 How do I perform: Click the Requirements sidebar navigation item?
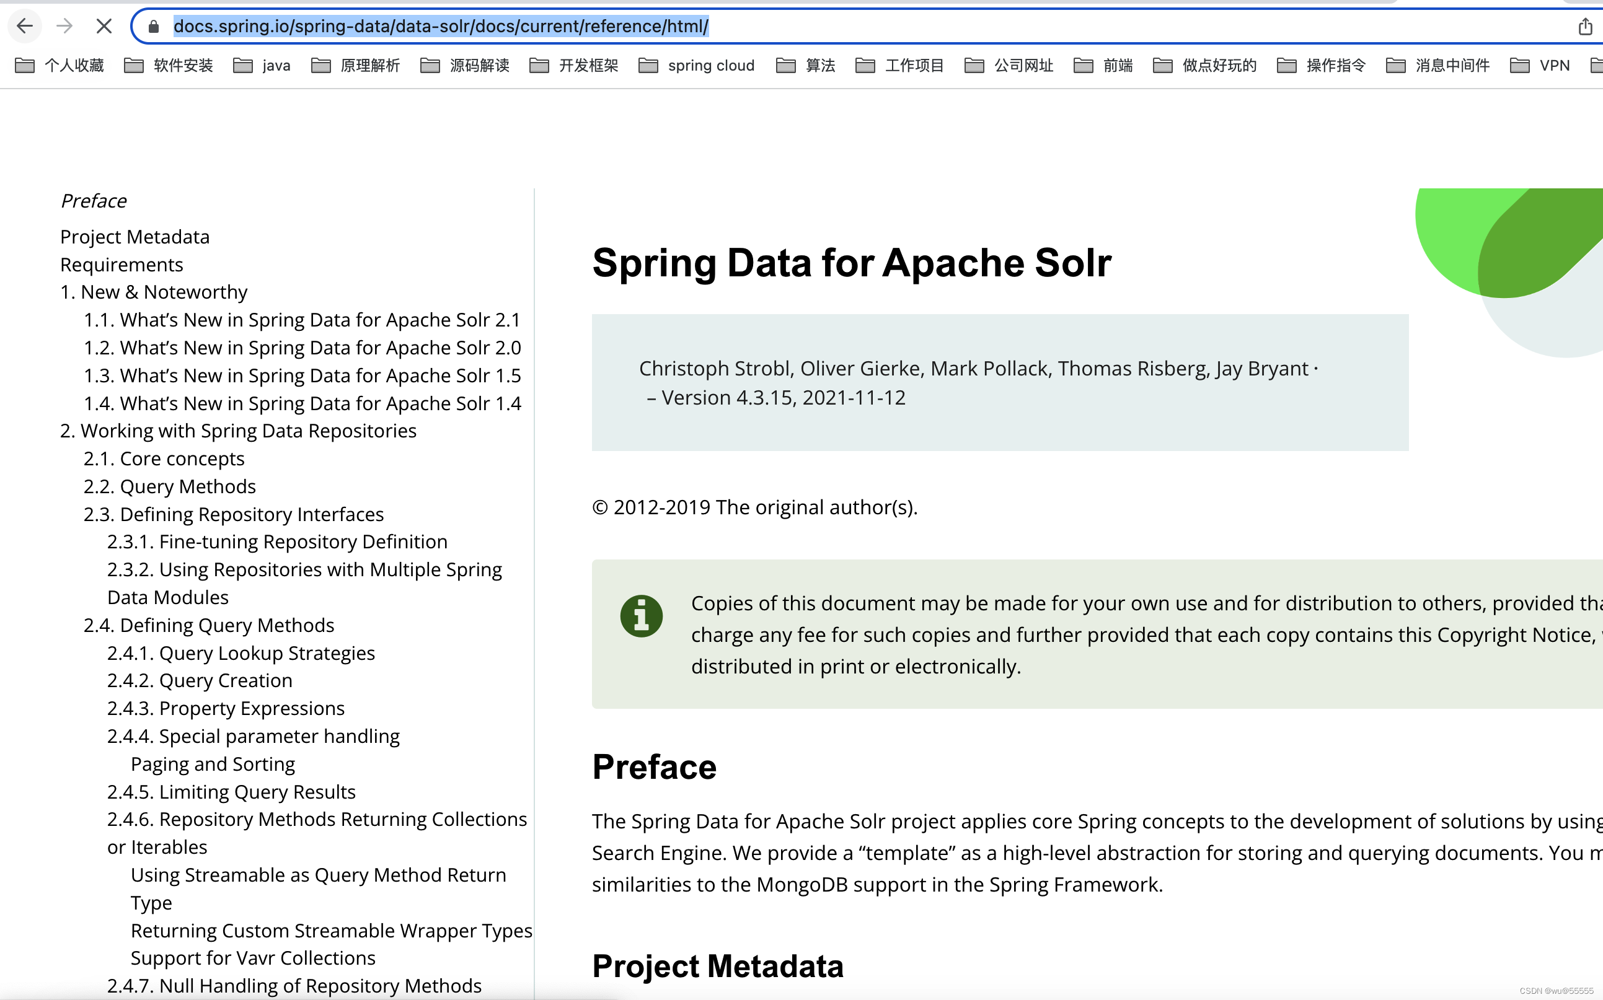point(121,263)
